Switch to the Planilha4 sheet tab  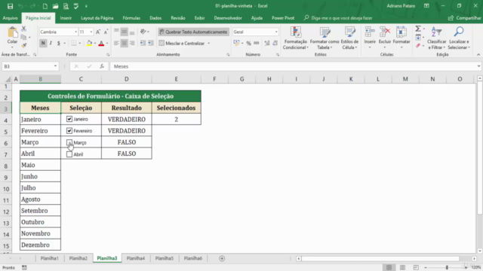(x=136, y=258)
